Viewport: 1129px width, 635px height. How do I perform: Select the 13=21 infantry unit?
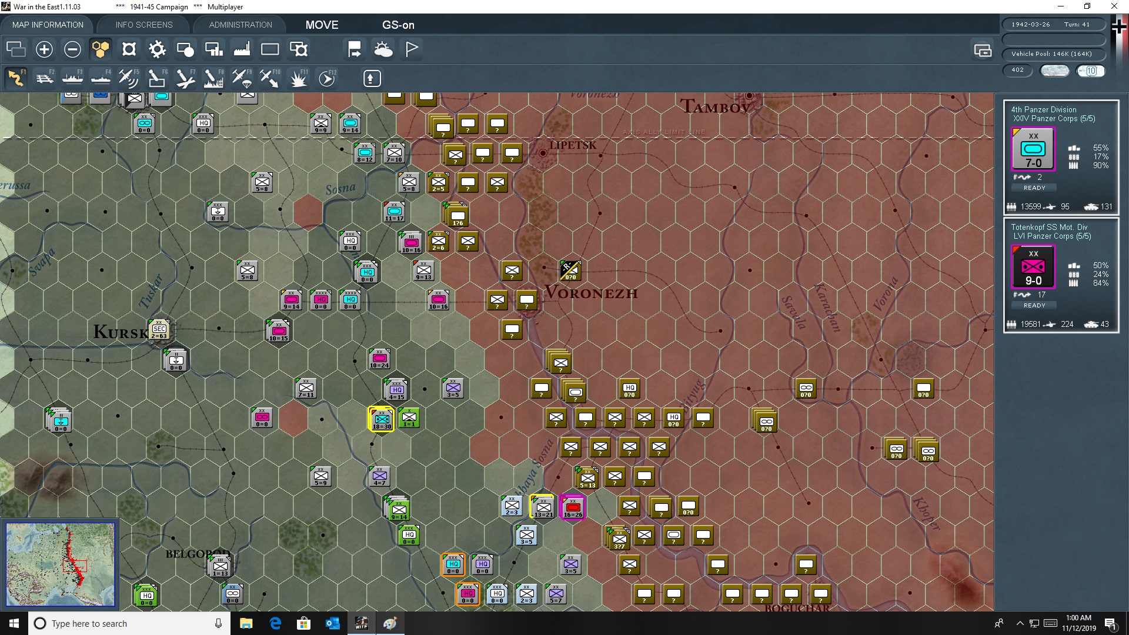[x=543, y=507]
